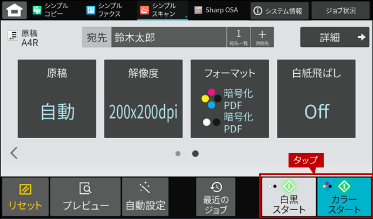Switch to シンプルファクス mode
Image resolution: width=373 pixels, height=219 pixels.
(x=104, y=10)
